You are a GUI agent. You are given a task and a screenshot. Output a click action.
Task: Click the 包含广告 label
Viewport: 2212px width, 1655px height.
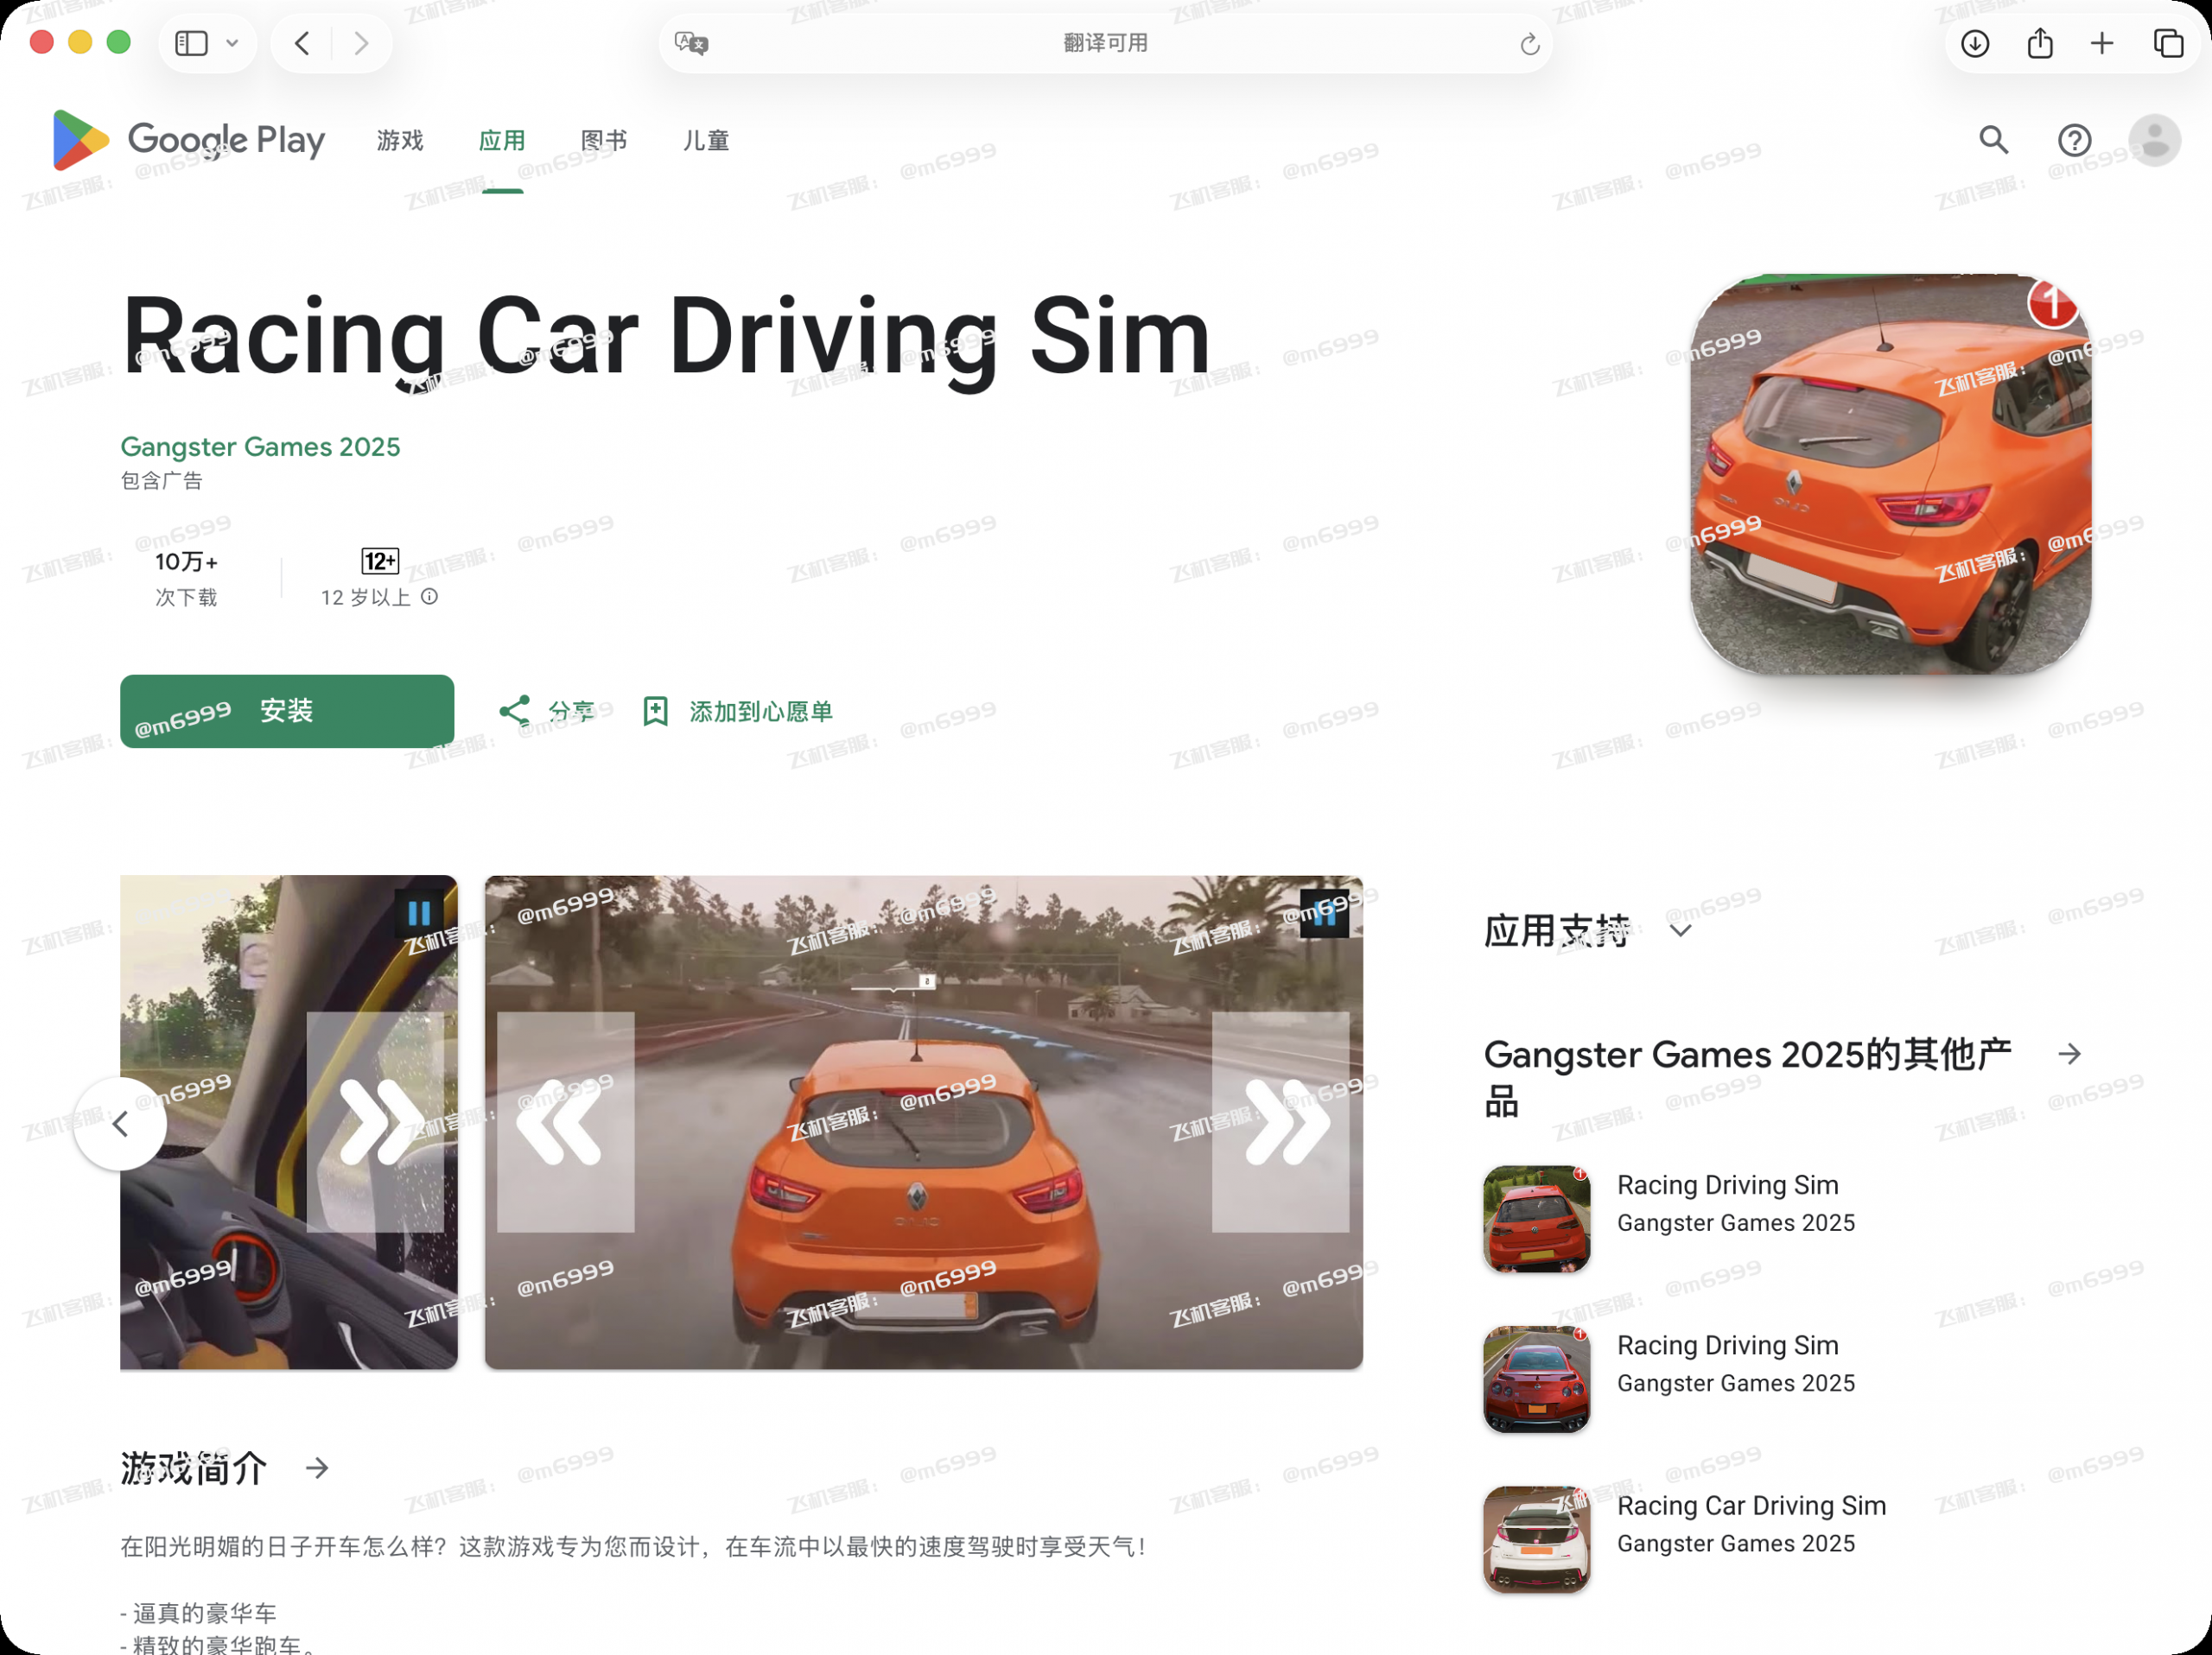click(x=162, y=481)
